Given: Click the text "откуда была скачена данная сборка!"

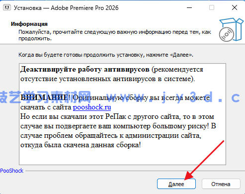Looking at the screenshot, I should tap(81, 145).
